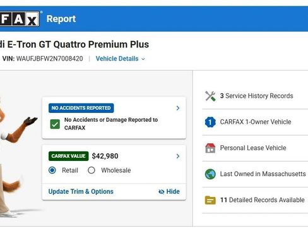Image resolution: width=308 pixels, height=231 pixels.
Task: Click the 'Retail' label text
Action: (70, 170)
